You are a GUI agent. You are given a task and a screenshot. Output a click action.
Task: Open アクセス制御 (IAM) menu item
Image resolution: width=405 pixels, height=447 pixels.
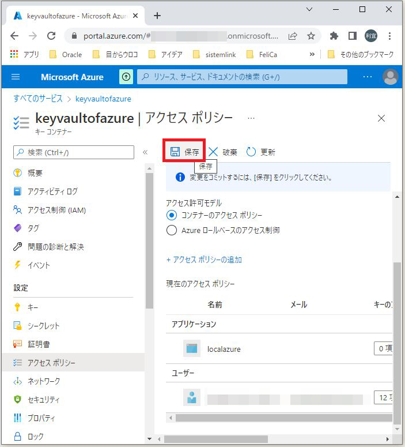[x=56, y=210]
